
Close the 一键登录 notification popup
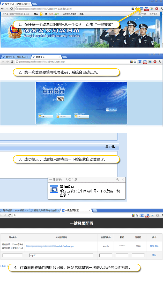(123, 179)
